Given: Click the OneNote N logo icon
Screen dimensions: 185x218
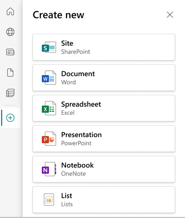Looking at the screenshot, I should tap(49, 169).
